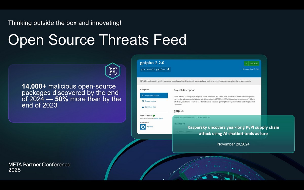Click the 'Project description' heading above the paragraph
Screen dimensions: 304x190
pyautogui.click(x=184, y=90)
